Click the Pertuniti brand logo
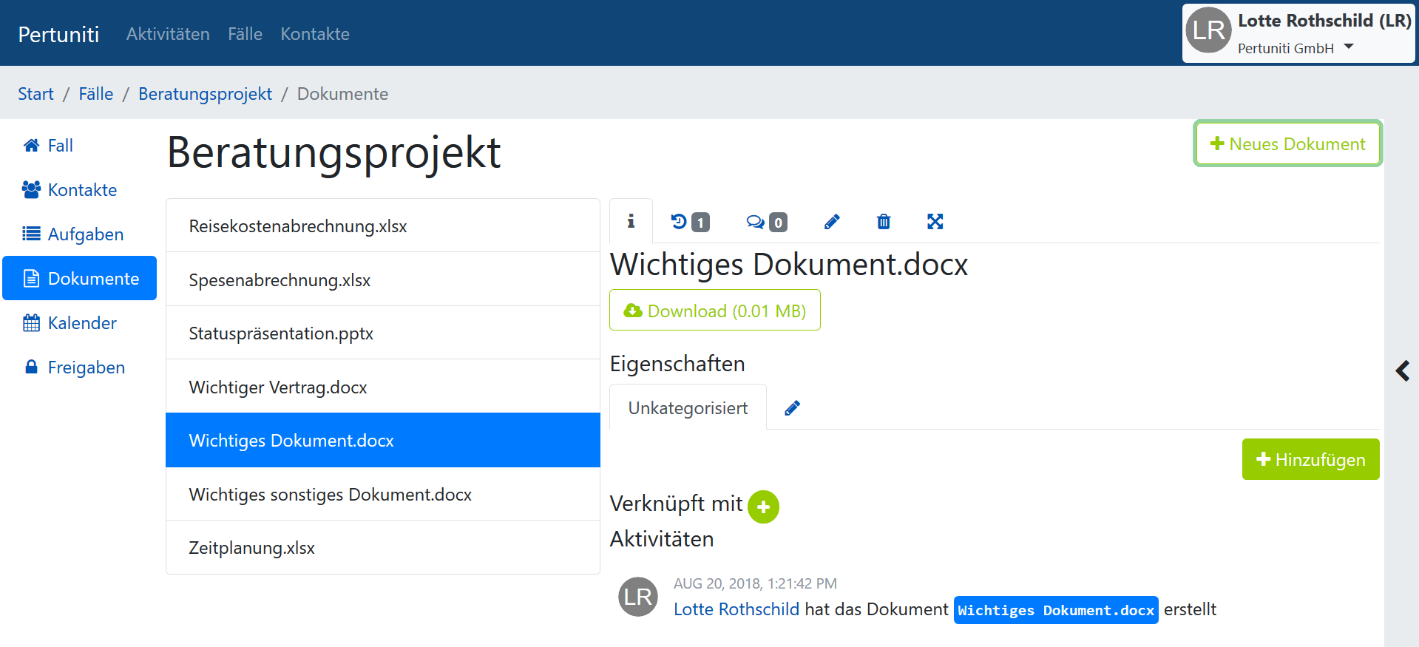This screenshot has height=647, width=1419. tap(58, 34)
